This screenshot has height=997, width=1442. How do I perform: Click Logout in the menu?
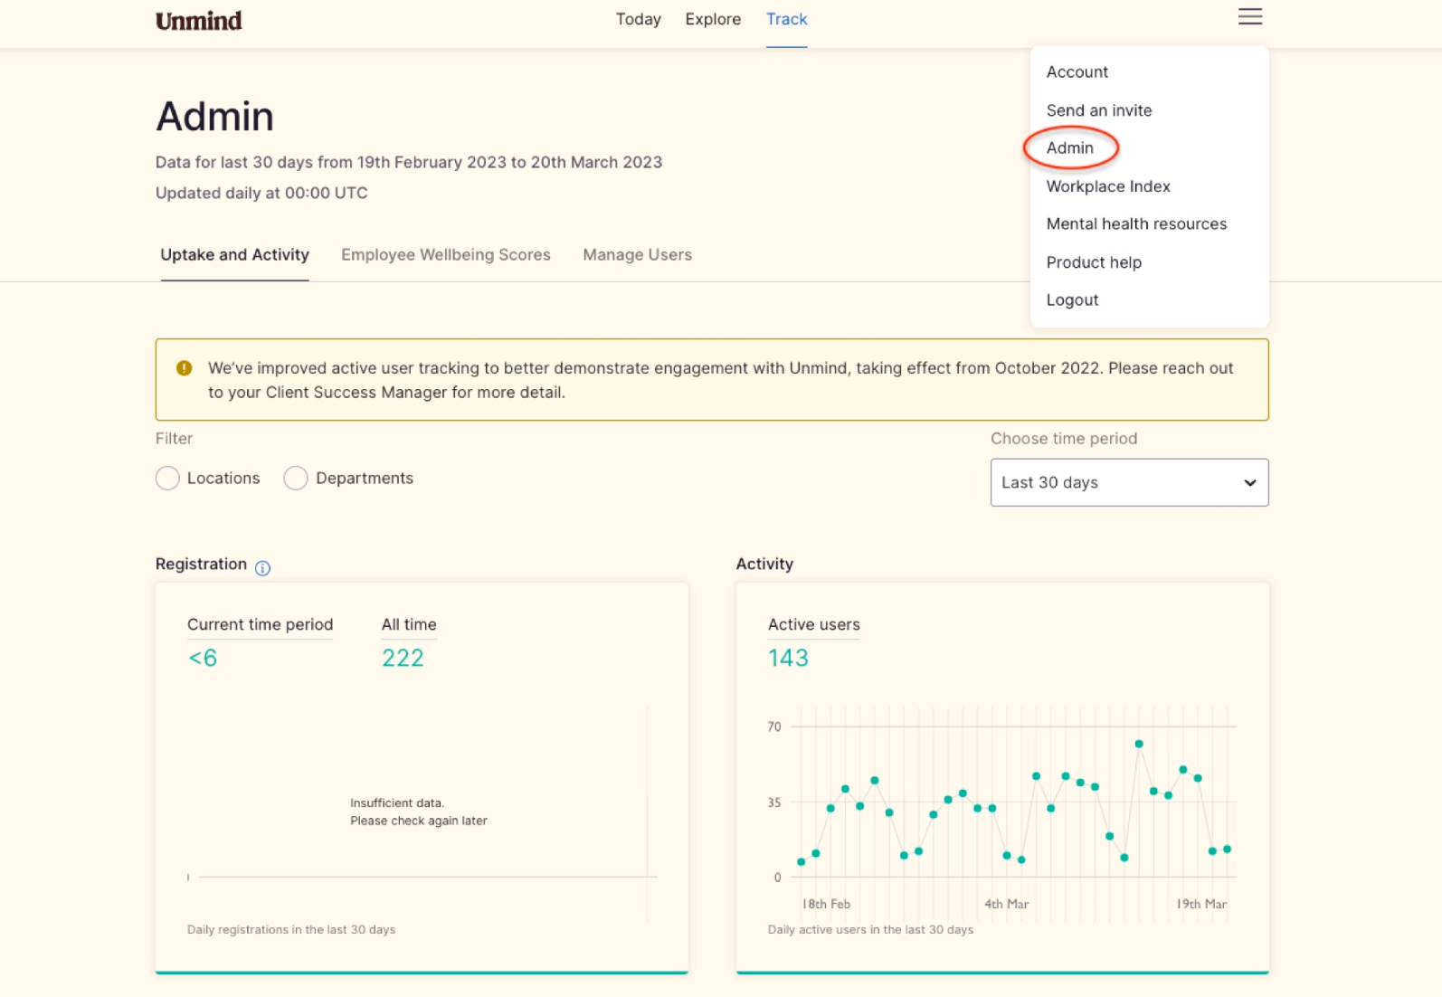pos(1072,299)
